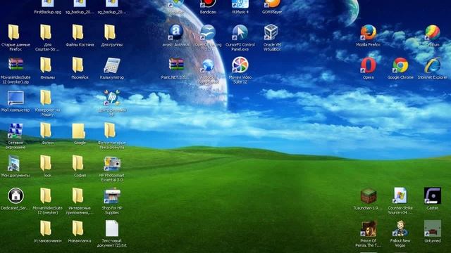
Task: Select the Фотки folder
Action: point(46,130)
